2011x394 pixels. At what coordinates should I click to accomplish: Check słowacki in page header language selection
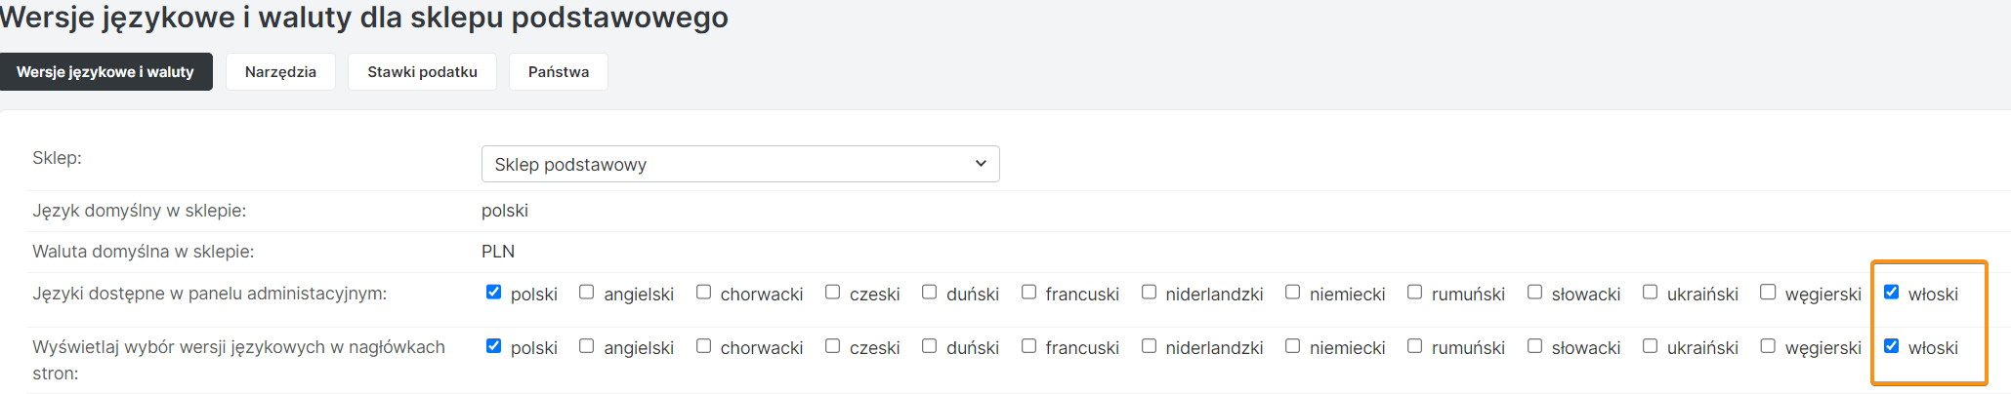coord(1535,346)
